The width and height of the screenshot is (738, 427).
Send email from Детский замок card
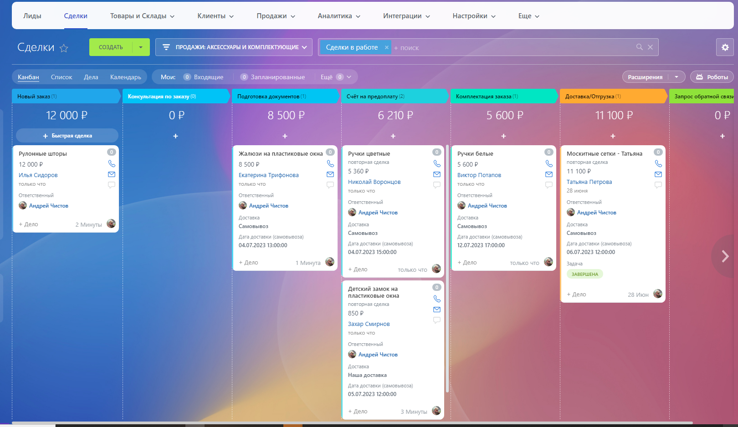[x=437, y=310]
